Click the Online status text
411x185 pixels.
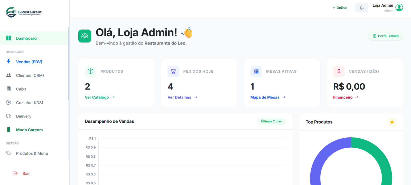click(342, 8)
